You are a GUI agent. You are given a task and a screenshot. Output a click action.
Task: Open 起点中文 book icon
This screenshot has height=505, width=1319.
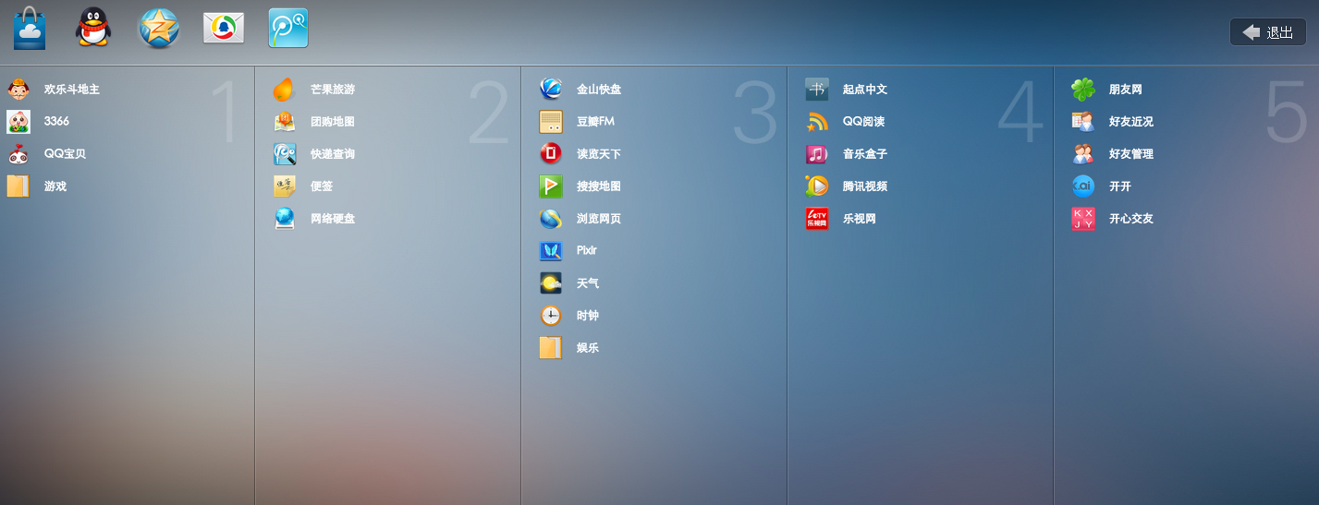[817, 90]
